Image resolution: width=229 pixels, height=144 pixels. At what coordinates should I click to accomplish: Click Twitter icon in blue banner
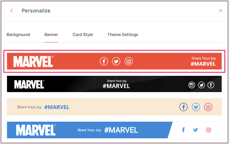click(196, 130)
